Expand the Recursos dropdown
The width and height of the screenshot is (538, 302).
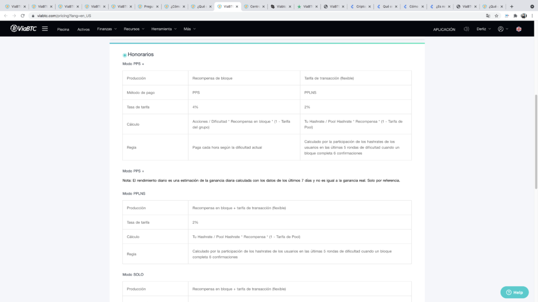pyautogui.click(x=134, y=29)
